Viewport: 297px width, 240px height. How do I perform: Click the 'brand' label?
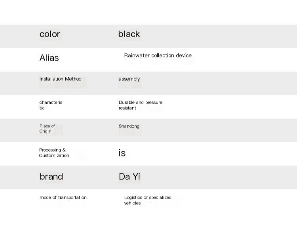click(51, 177)
